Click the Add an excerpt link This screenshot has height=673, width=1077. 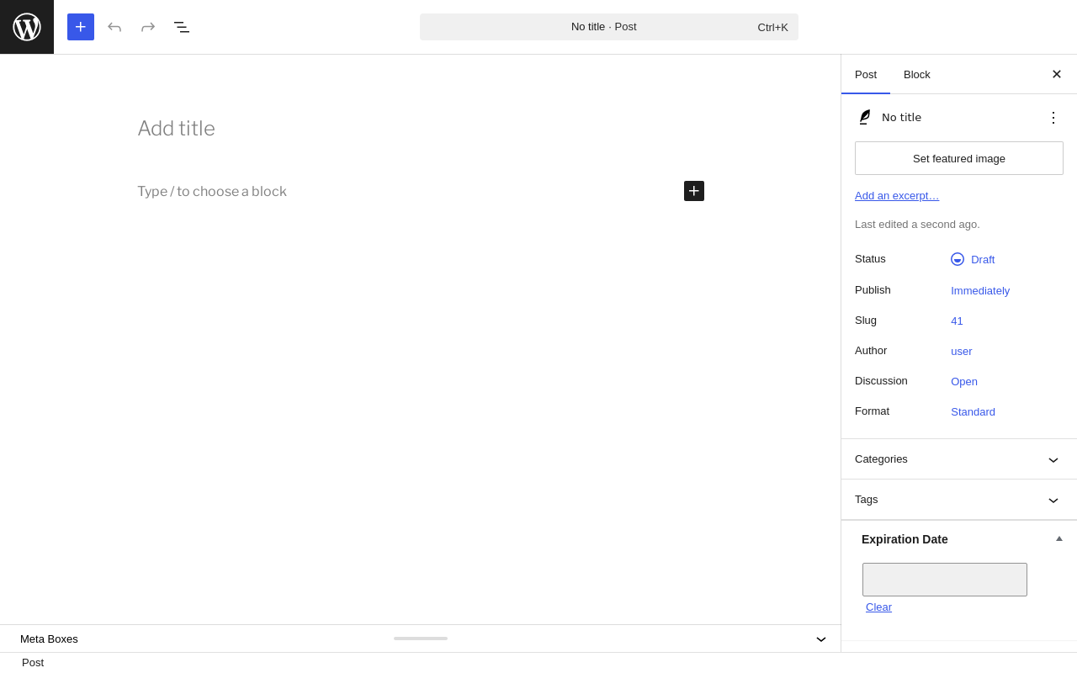coord(897,196)
